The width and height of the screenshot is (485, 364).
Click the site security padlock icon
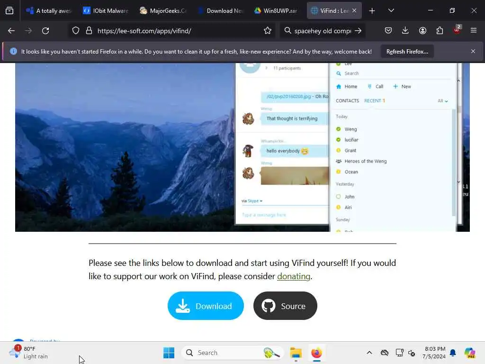point(89,31)
